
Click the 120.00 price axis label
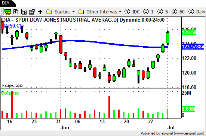pos(189,73)
